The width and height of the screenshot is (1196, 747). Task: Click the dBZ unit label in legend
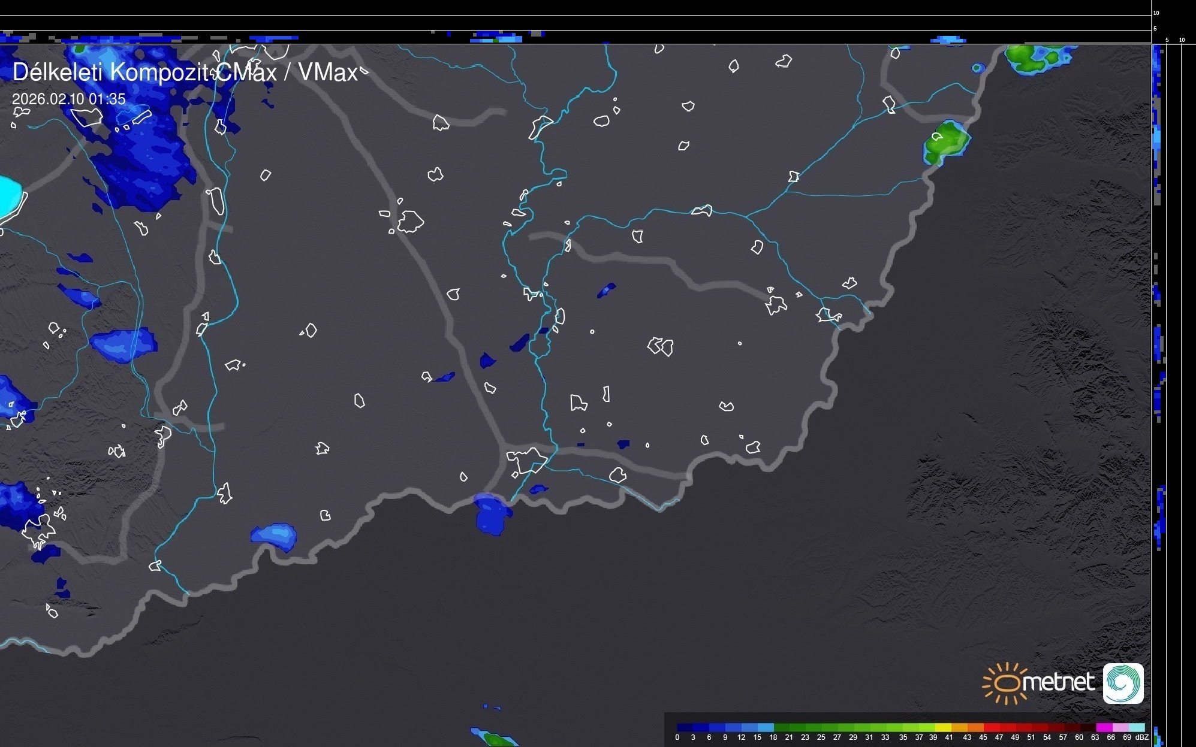(1142, 737)
